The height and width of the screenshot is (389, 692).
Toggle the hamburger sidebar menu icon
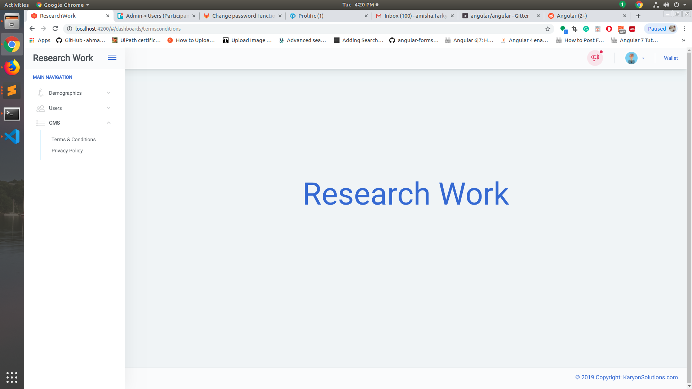click(112, 58)
